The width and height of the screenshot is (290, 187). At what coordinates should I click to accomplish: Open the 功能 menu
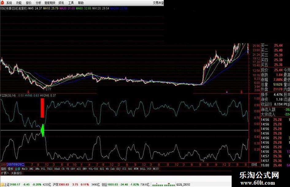(19, 3)
